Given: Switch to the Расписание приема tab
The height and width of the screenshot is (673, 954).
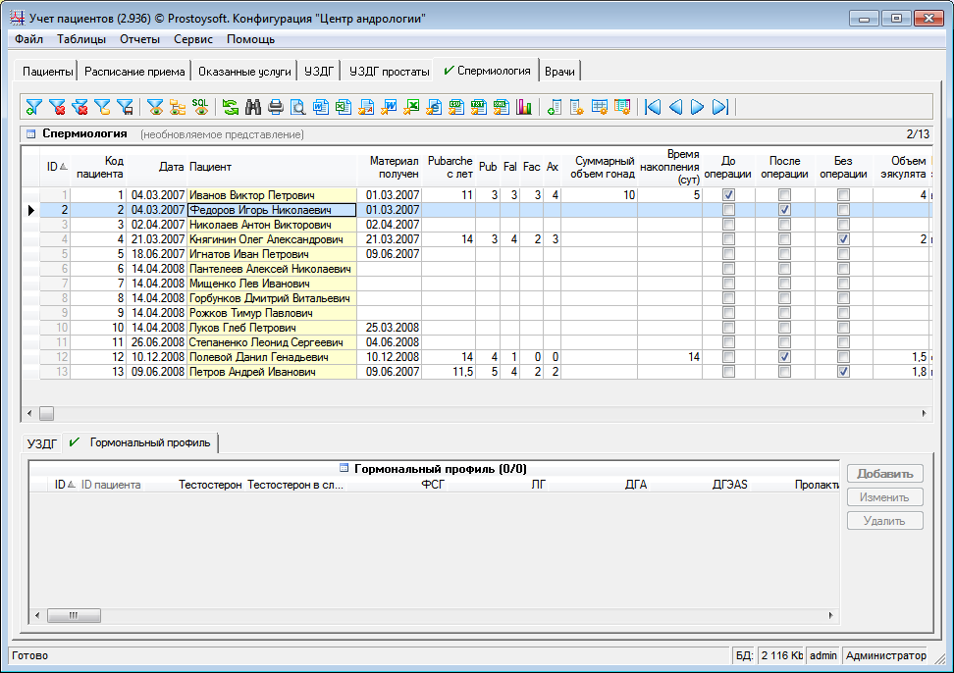Looking at the screenshot, I should pos(133,72).
